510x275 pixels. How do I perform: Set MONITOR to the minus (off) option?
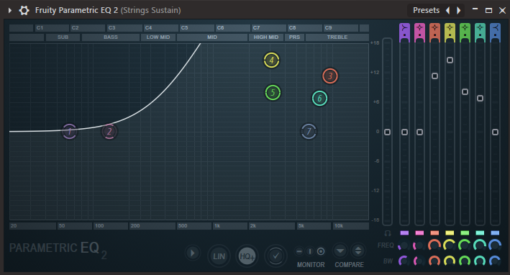click(299, 251)
